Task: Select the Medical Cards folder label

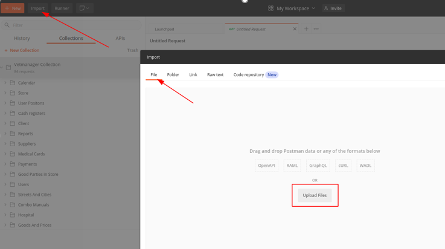Action: point(31,154)
